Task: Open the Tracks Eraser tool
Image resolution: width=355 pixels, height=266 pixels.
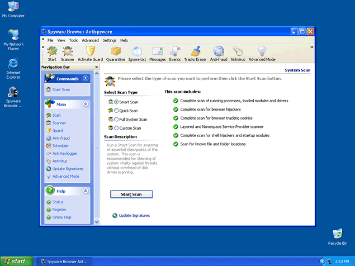Action: pos(195,51)
